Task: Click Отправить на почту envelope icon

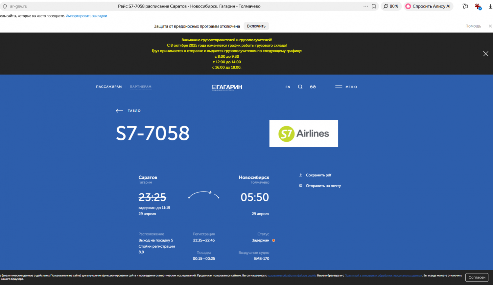Action: click(300, 186)
